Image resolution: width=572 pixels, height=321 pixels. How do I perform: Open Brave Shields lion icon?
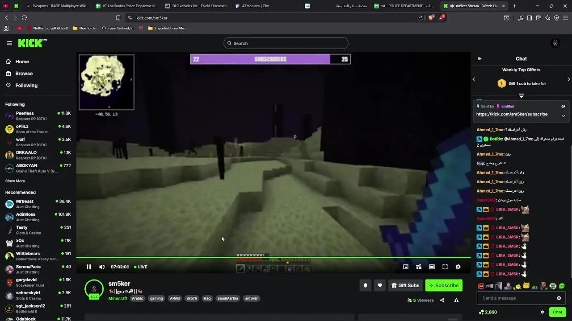431,18
